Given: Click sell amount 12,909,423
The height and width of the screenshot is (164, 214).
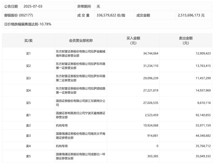Looking at the screenshot, I should point(203,53).
